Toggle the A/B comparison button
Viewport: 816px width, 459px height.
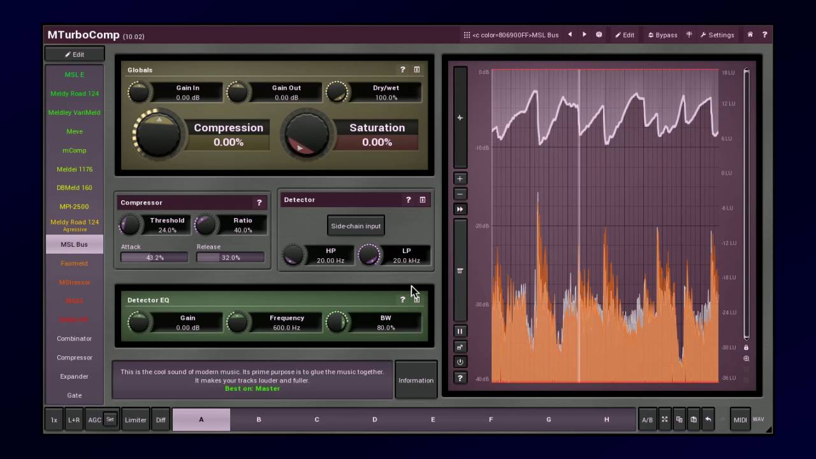pyautogui.click(x=647, y=419)
